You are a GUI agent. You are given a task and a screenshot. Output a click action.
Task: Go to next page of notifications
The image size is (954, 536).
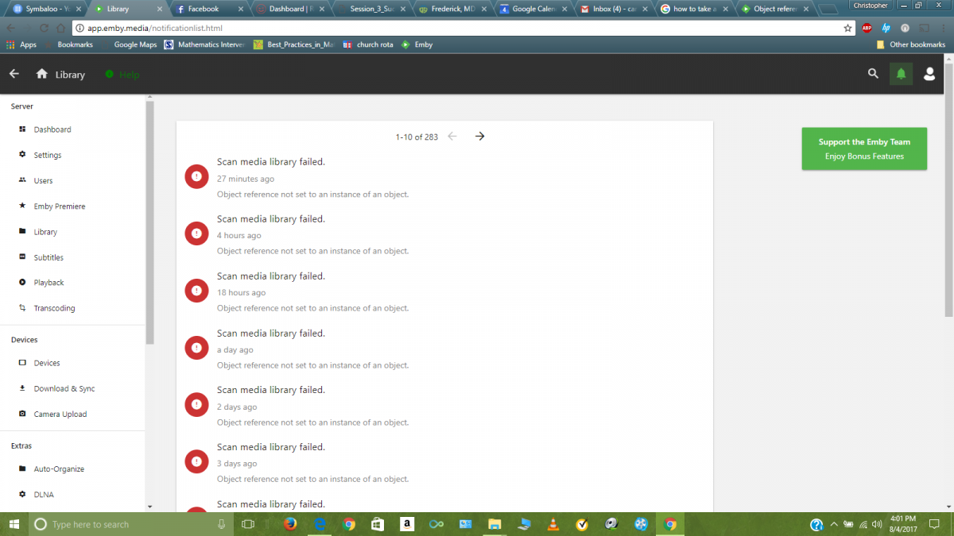(x=479, y=137)
